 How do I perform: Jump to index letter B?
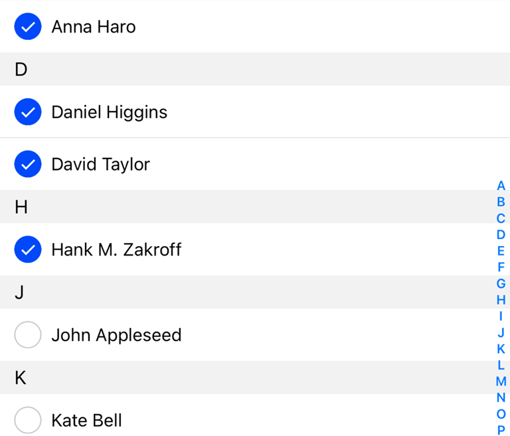(501, 202)
